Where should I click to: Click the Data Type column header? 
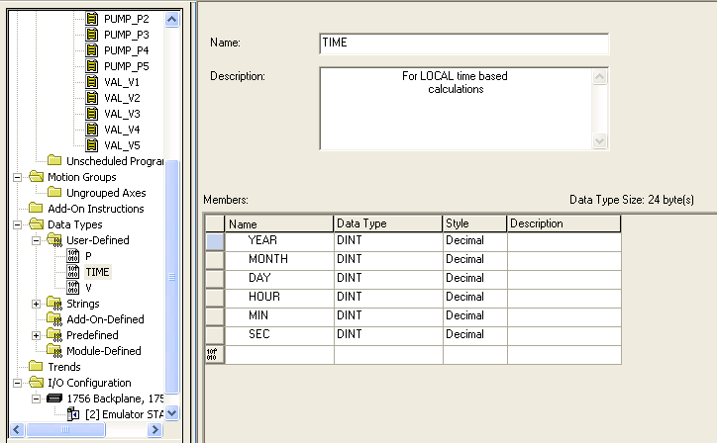[x=388, y=223]
